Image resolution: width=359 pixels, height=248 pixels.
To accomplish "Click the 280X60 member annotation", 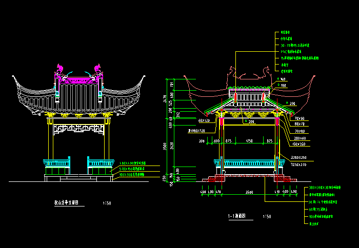I will [x=300, y=137].
